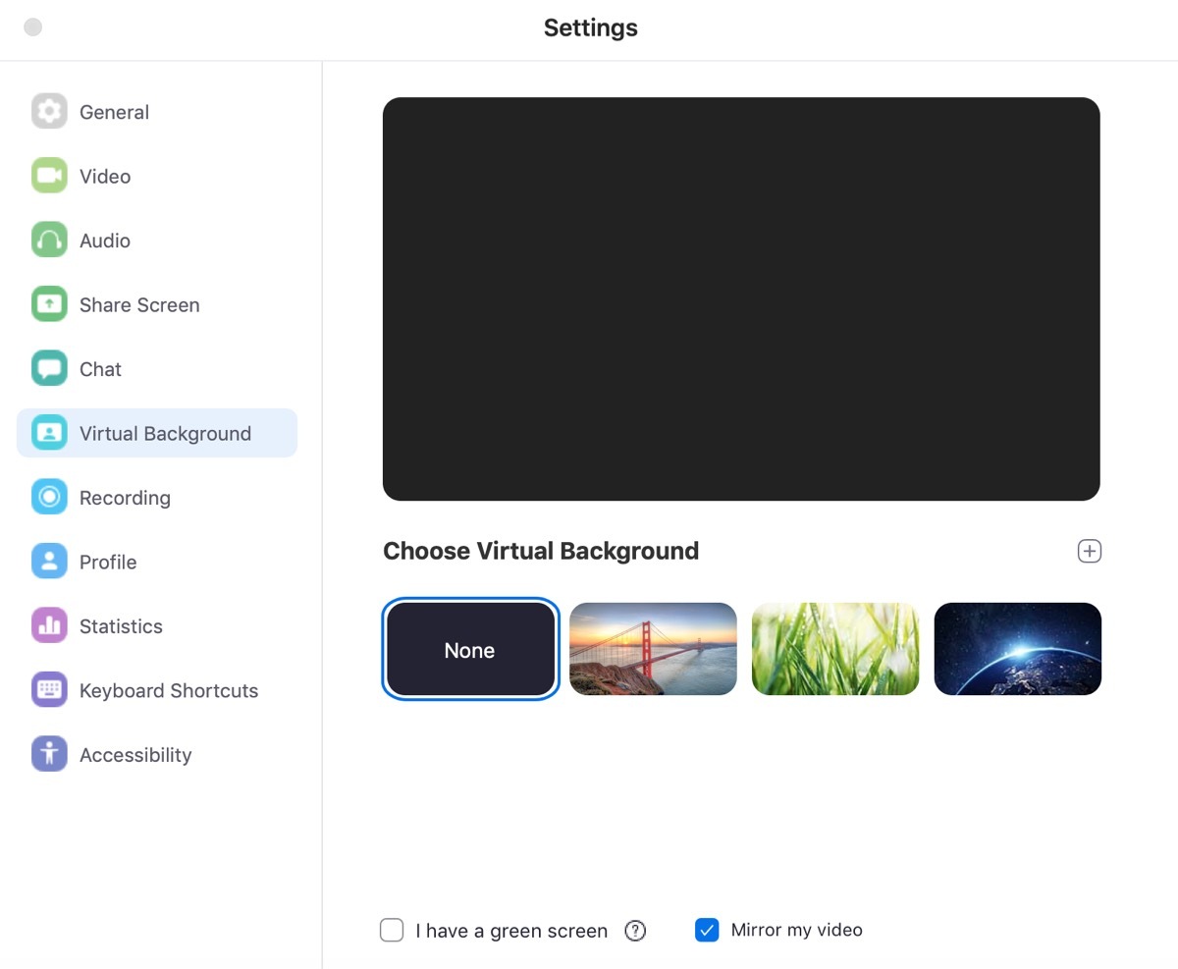Switch to the Keyboard Shortcuts section
Image resolution: width=1178 pixels, height=969 pixels.
pyautogui.click(x=168, y=689)
